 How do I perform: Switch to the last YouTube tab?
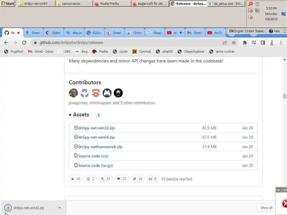pos(215,33)
